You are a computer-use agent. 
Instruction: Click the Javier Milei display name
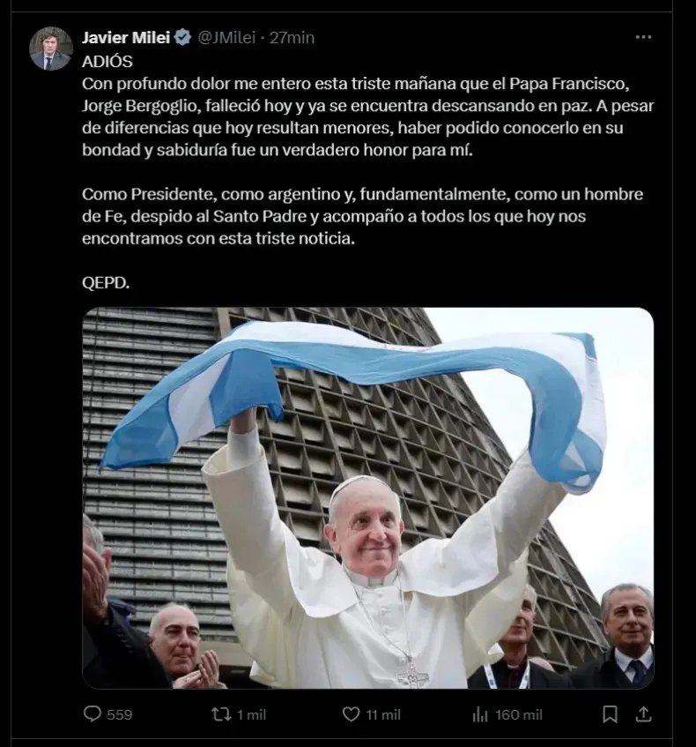pyautogui.click(x=126, y=38)
